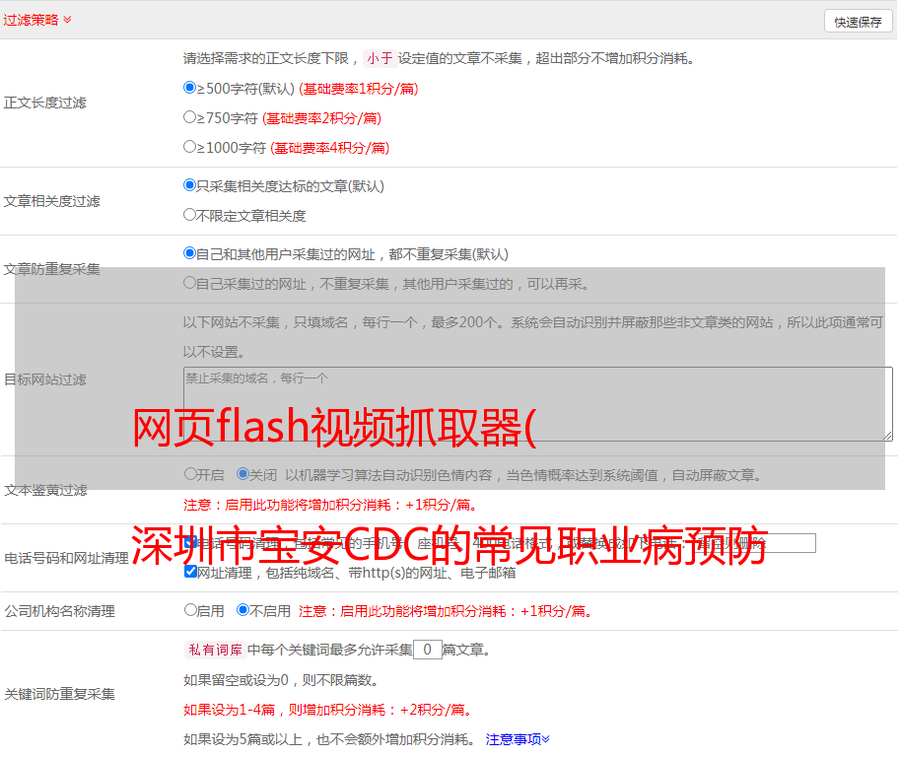
Task: Expand the 过滤策略 section header
Action: (37, 20)
